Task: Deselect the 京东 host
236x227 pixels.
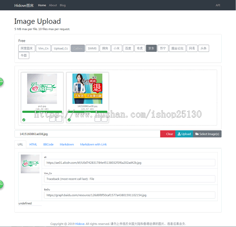Action: click(x=152, y=48)
